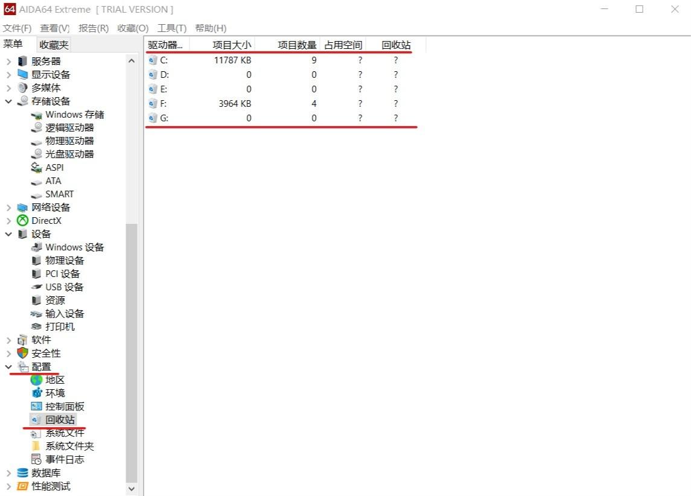Collapse the 配置 tree node
The width and height of the screenshot is (691, 496).
[x=8, y=366]
